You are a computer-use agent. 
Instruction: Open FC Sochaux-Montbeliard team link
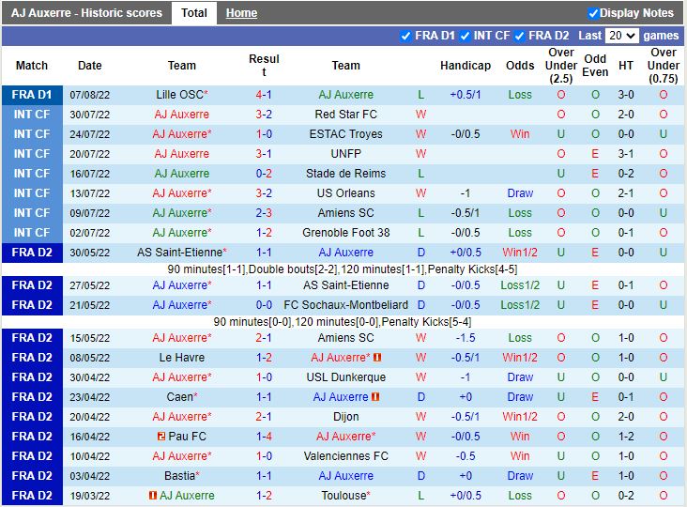pos(345,305)
